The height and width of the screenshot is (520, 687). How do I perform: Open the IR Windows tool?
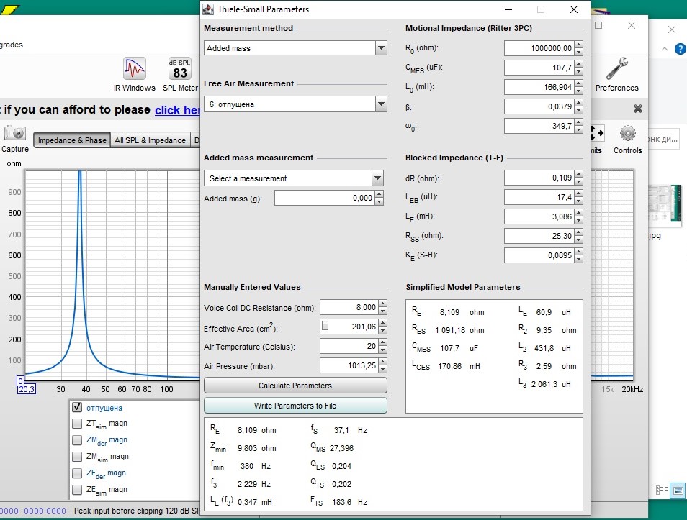click(135, 70)
